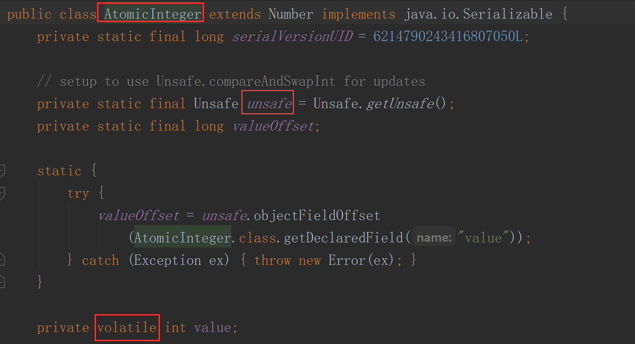Click the 'class' keyword

coord(78,14)
